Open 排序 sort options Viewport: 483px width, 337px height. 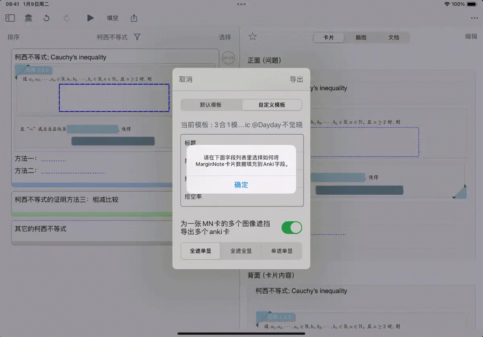click(13, 37)
